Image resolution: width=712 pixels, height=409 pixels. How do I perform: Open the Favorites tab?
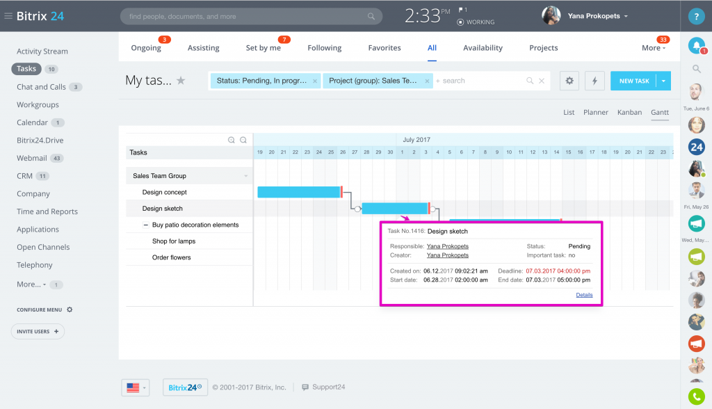pyautogui.click(x=385, y=48)
